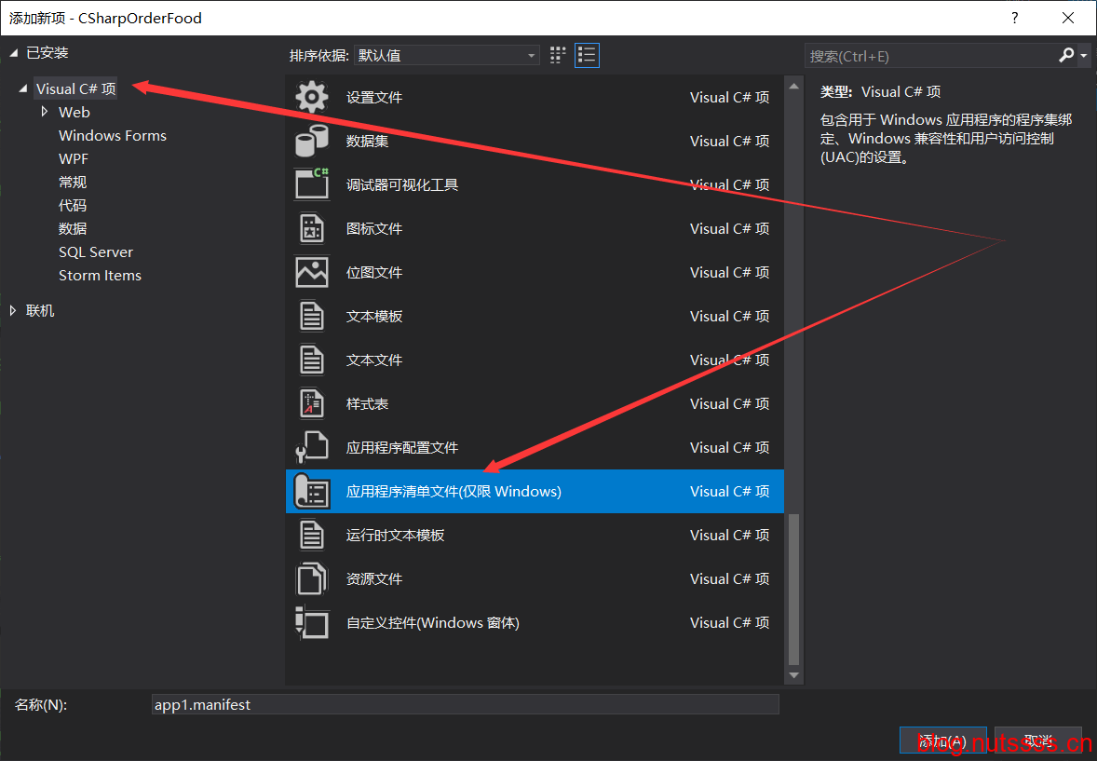Click the 图标文件 icon

(x=311, y=229)
